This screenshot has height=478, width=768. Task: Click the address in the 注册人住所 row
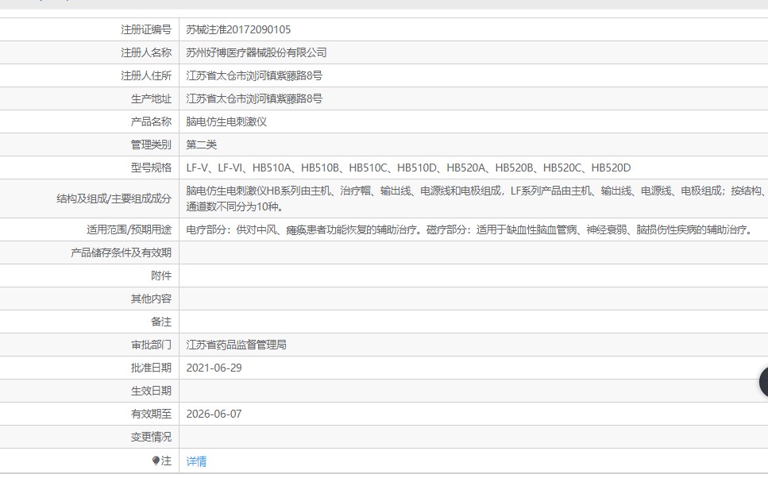point(254,76)
